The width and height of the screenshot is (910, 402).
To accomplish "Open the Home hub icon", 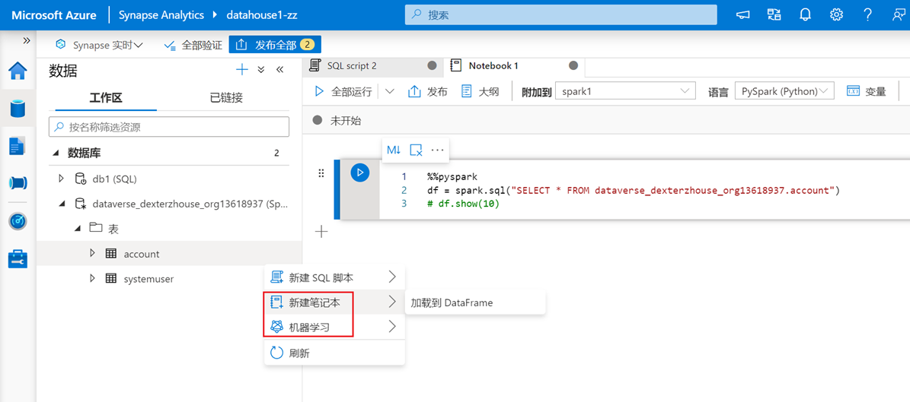I will 18,71.
